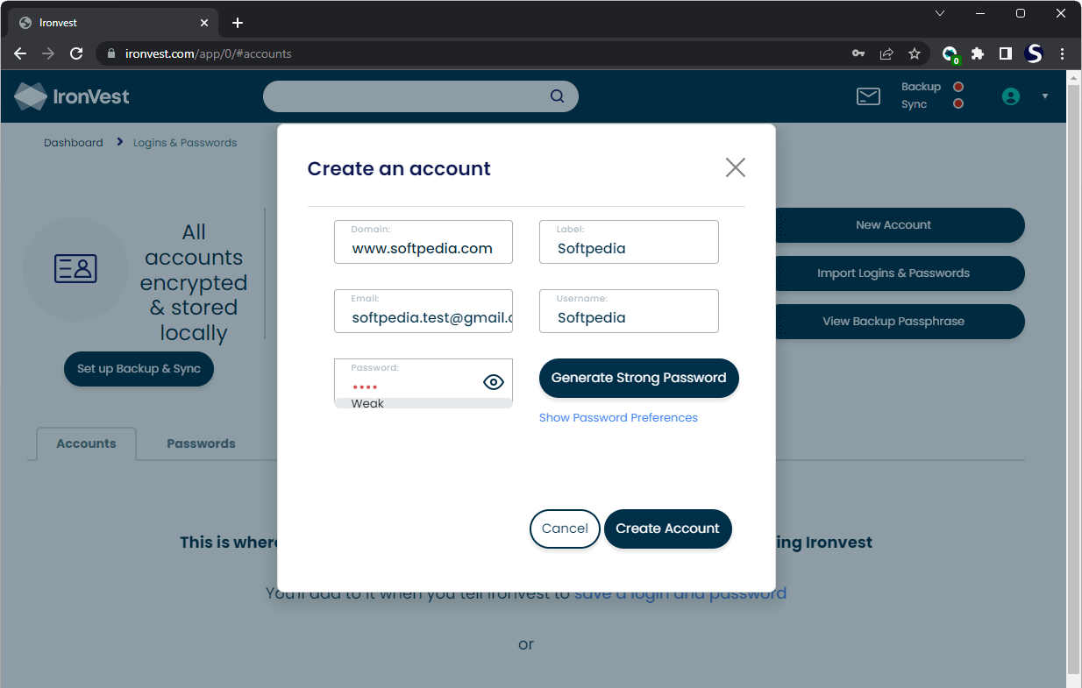Open Chrome three-dot menu
Image resolution: width=1082 pixels, height=688 pixels.
click(1063, 53)
